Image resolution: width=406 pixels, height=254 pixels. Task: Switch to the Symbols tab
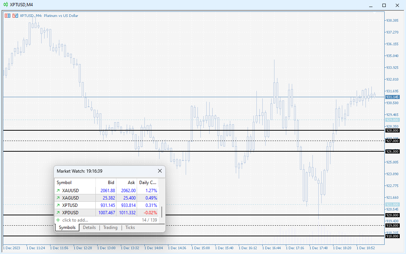67,227
